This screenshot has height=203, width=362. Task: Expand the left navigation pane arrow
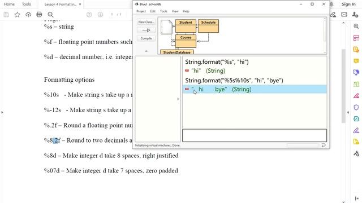(2, 112)
